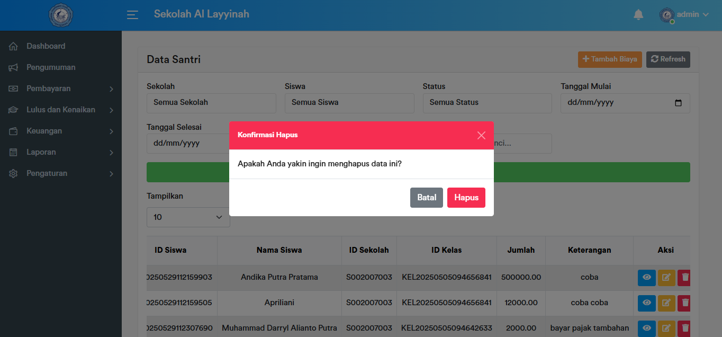Image resolution: width=722 pixels, height=337 pixels.
Task: Click the hamburger menu toggle icon
Action: coord(132,15)
